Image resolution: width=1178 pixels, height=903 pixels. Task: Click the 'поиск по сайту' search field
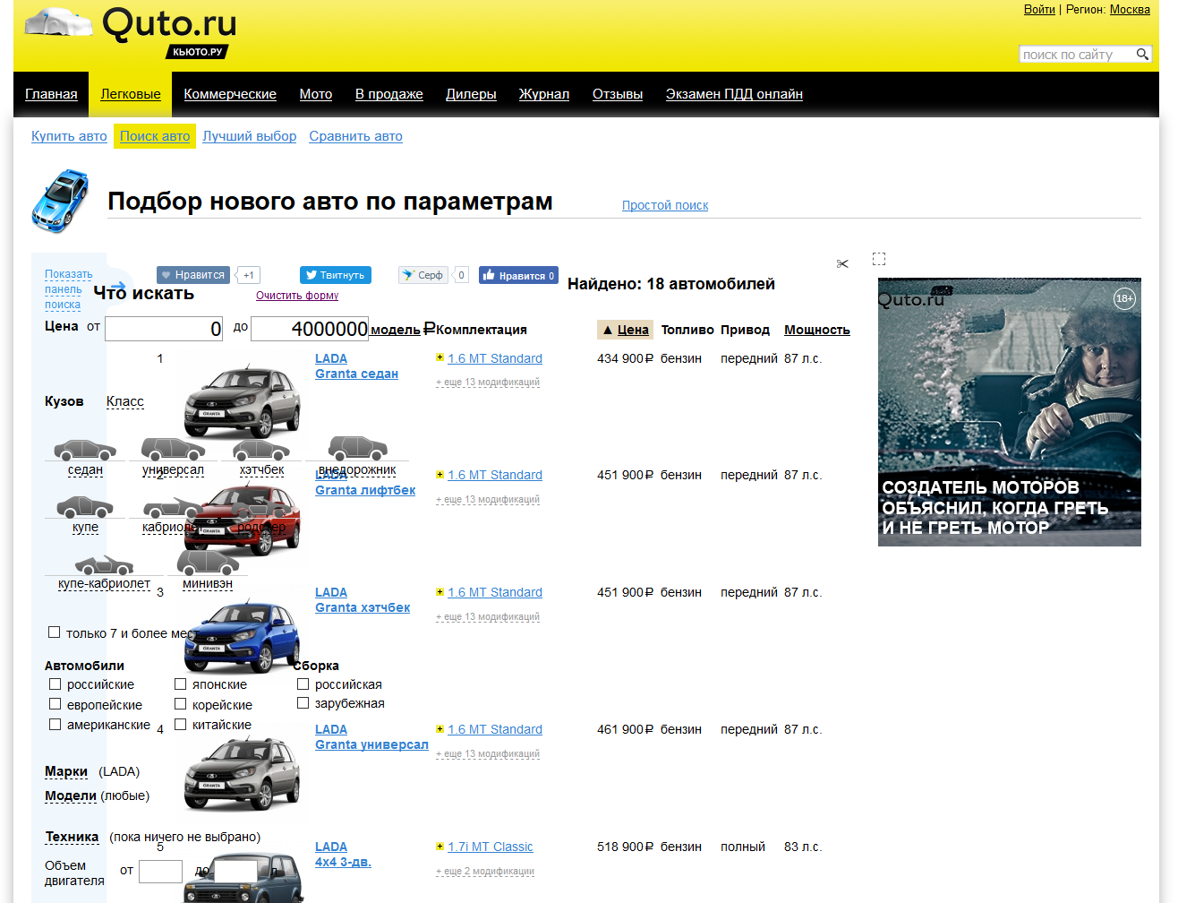[1077, 55]
